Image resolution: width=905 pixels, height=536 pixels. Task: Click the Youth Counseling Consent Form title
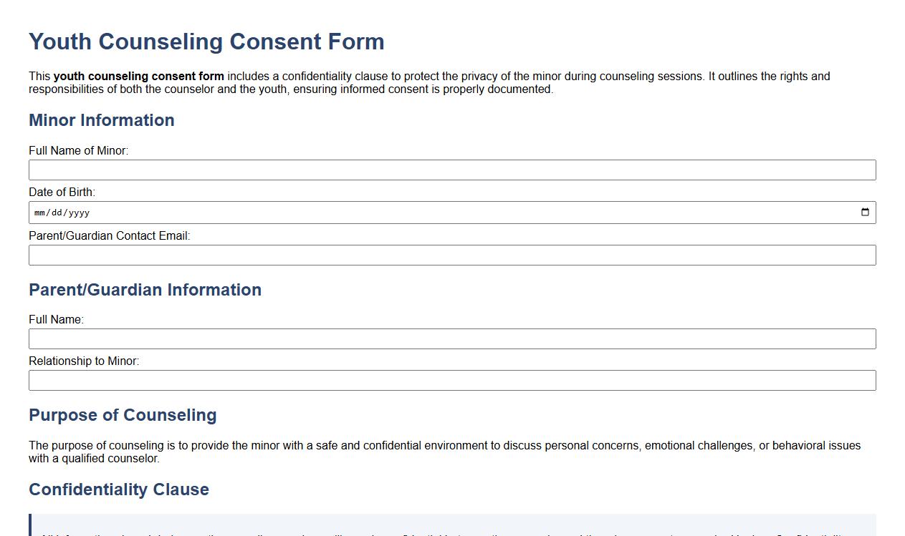tap(206, 42)
